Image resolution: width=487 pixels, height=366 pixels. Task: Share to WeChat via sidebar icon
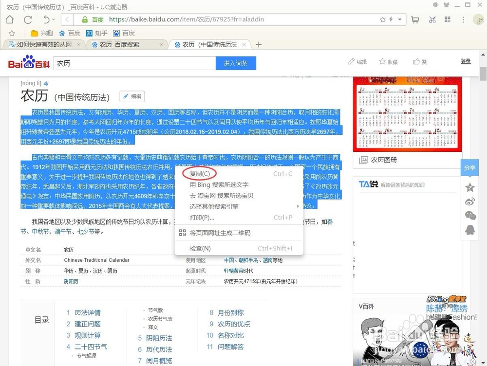click(470, 216)
